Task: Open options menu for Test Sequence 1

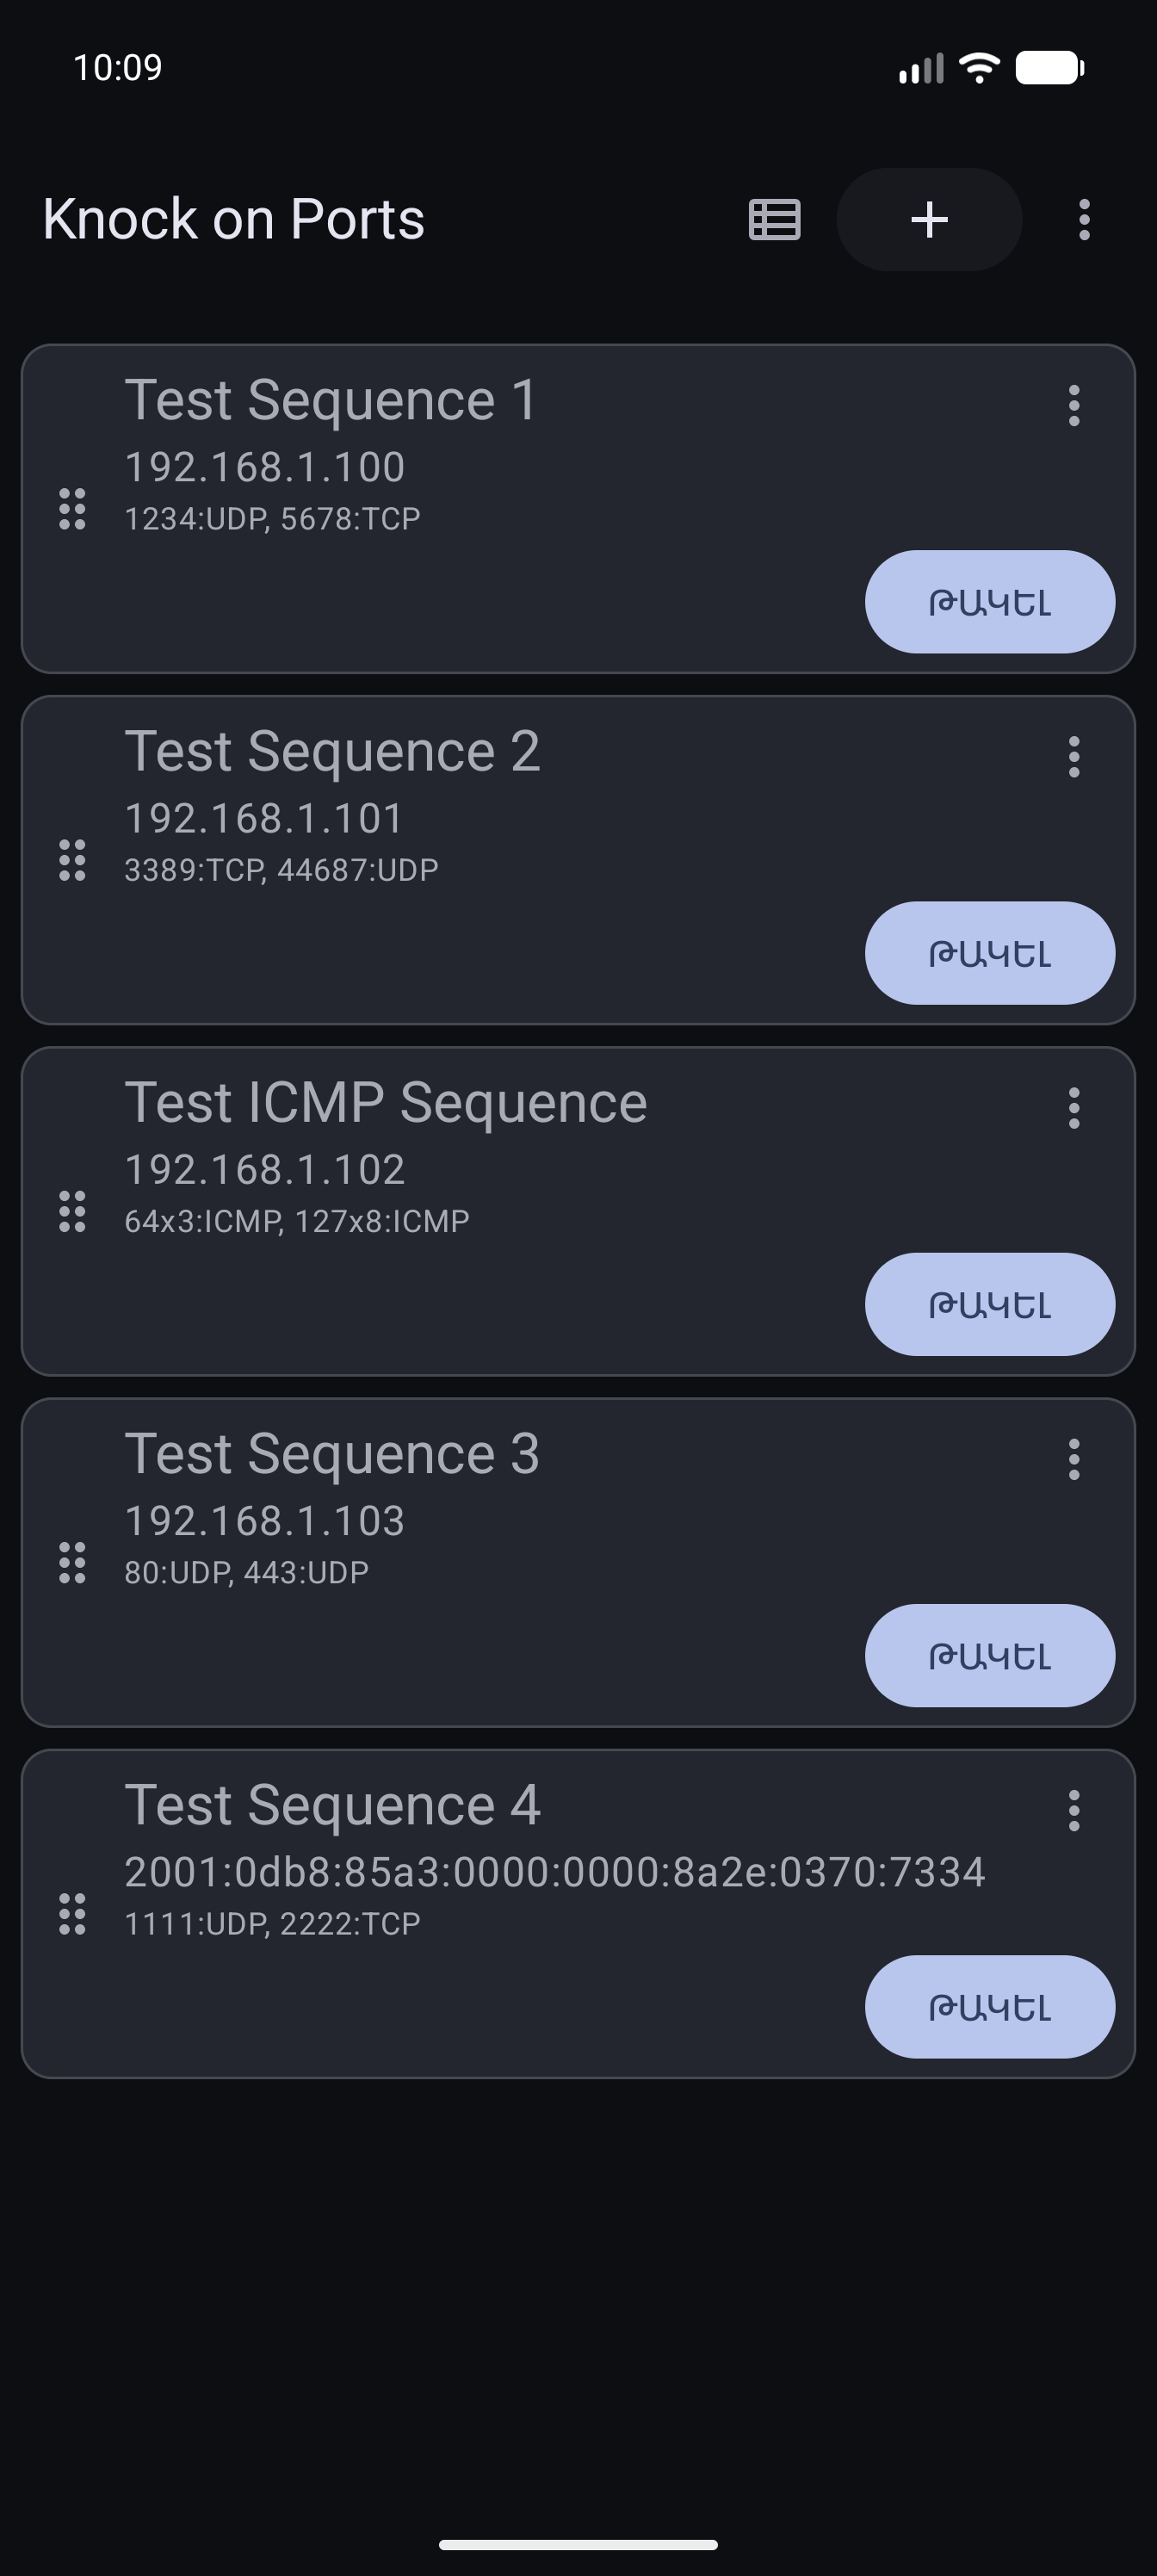Action: click(1074, 406)
